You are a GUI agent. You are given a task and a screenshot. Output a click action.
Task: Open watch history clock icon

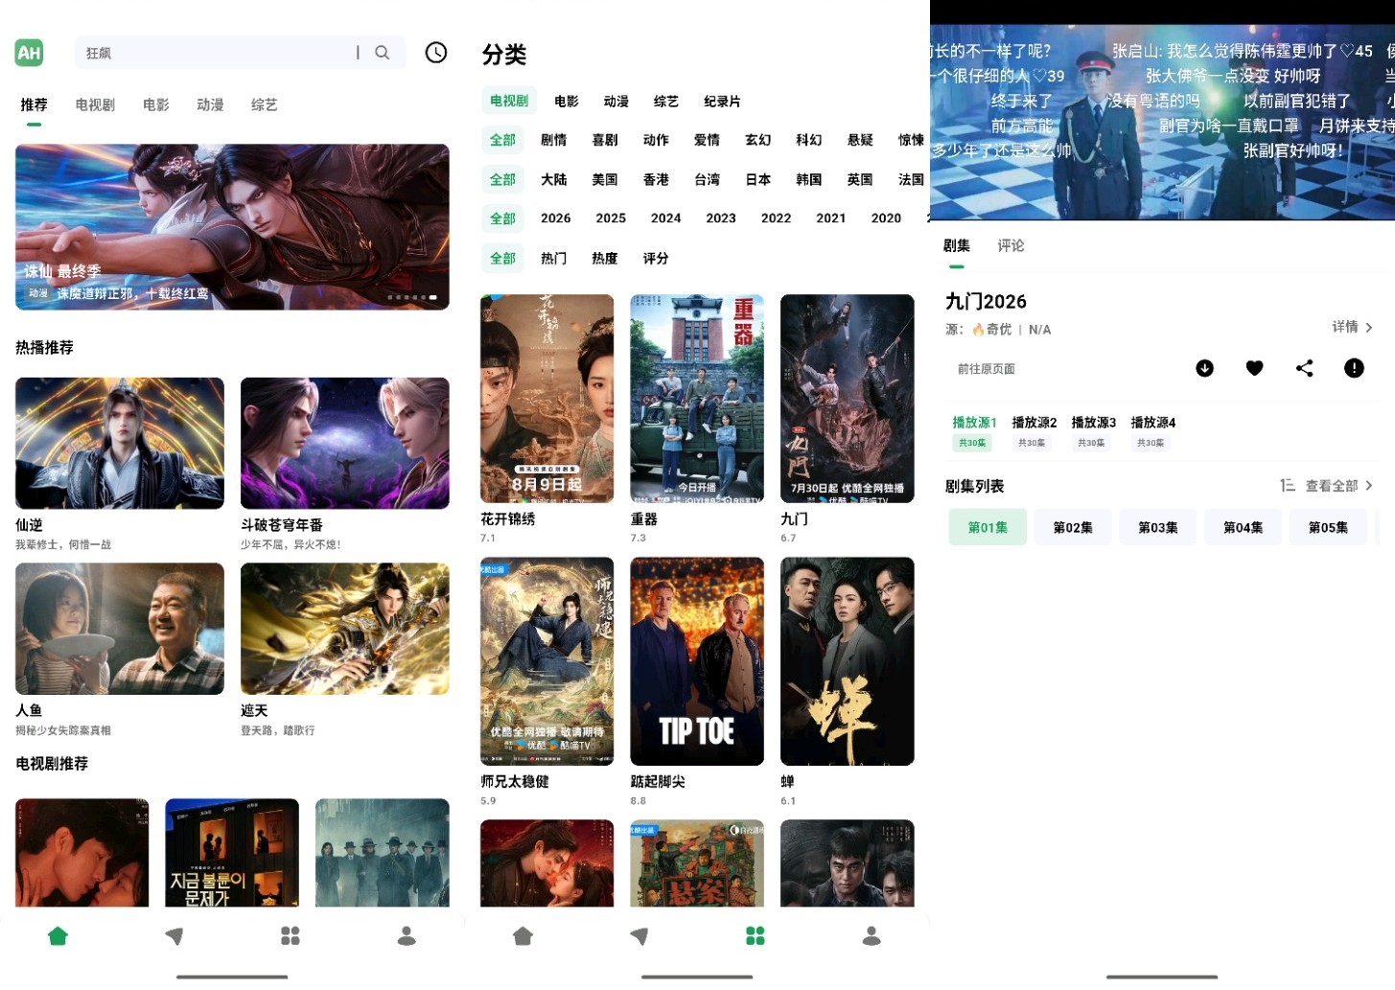(x=436, y=53)
